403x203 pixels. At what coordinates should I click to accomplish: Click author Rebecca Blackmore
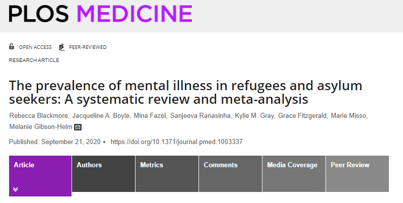tap(39, 116)
